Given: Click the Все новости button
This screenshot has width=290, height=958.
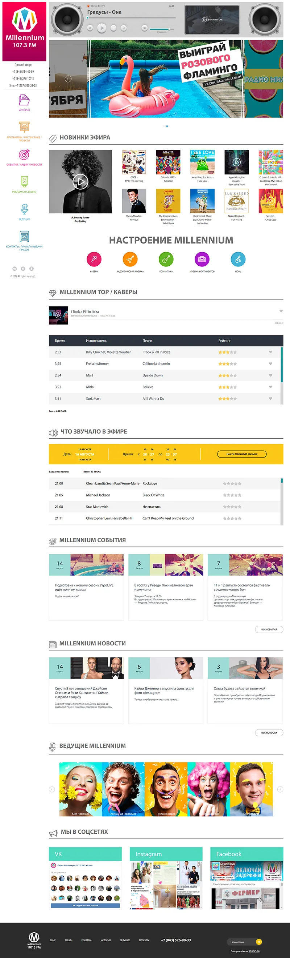Looking at the screenshot, I should point(269,732).
